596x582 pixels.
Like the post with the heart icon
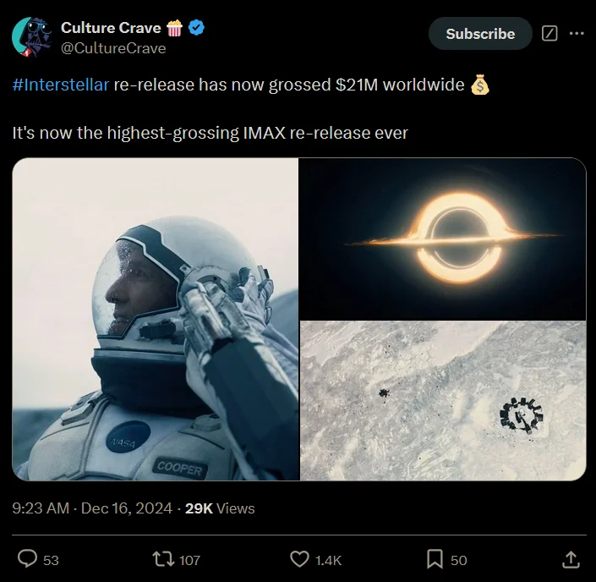click(x=299, y=559)
